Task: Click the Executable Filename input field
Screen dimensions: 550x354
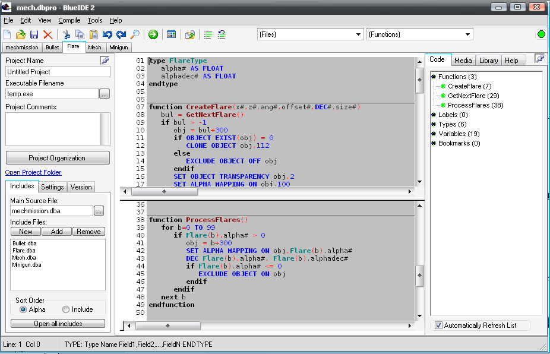Action: [x=52, y=94]
